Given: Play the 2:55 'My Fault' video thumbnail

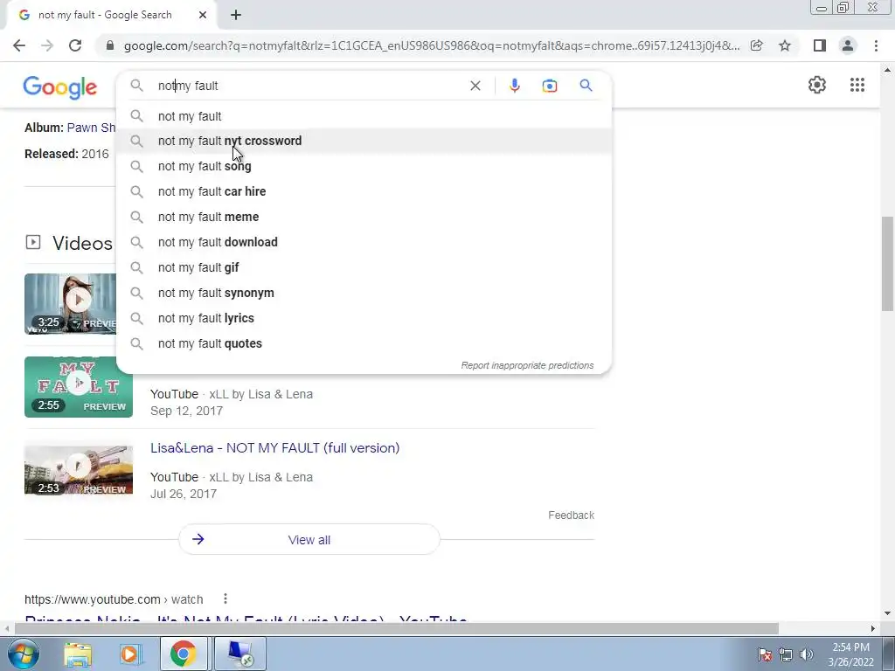Looking at the screenshot, I should click(x=78, y=387).
